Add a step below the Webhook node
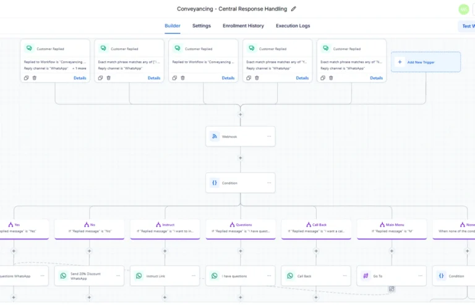 [241, 158]
